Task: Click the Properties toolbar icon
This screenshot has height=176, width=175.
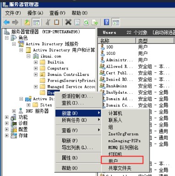Action: (77, 22)
